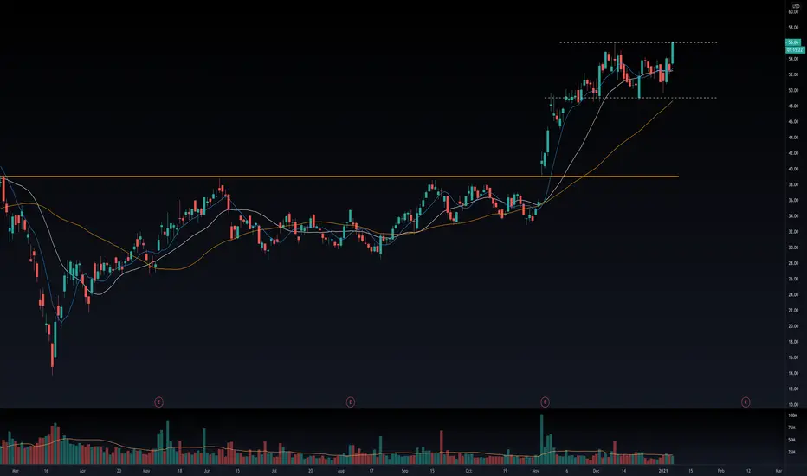
Task: Open the upcoming earnings marker near February
Action: coord(746,402)
